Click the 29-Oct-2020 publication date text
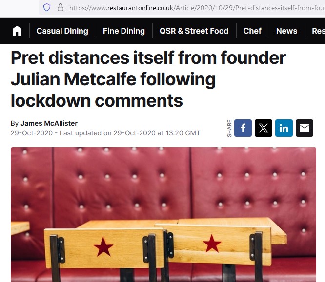The width and height of the screenshot is (325, 282). (x=32, y=133)
